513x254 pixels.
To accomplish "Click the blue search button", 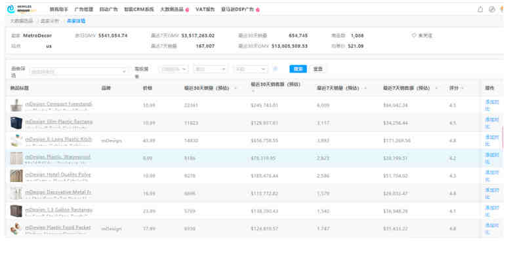I will (298, 69).
